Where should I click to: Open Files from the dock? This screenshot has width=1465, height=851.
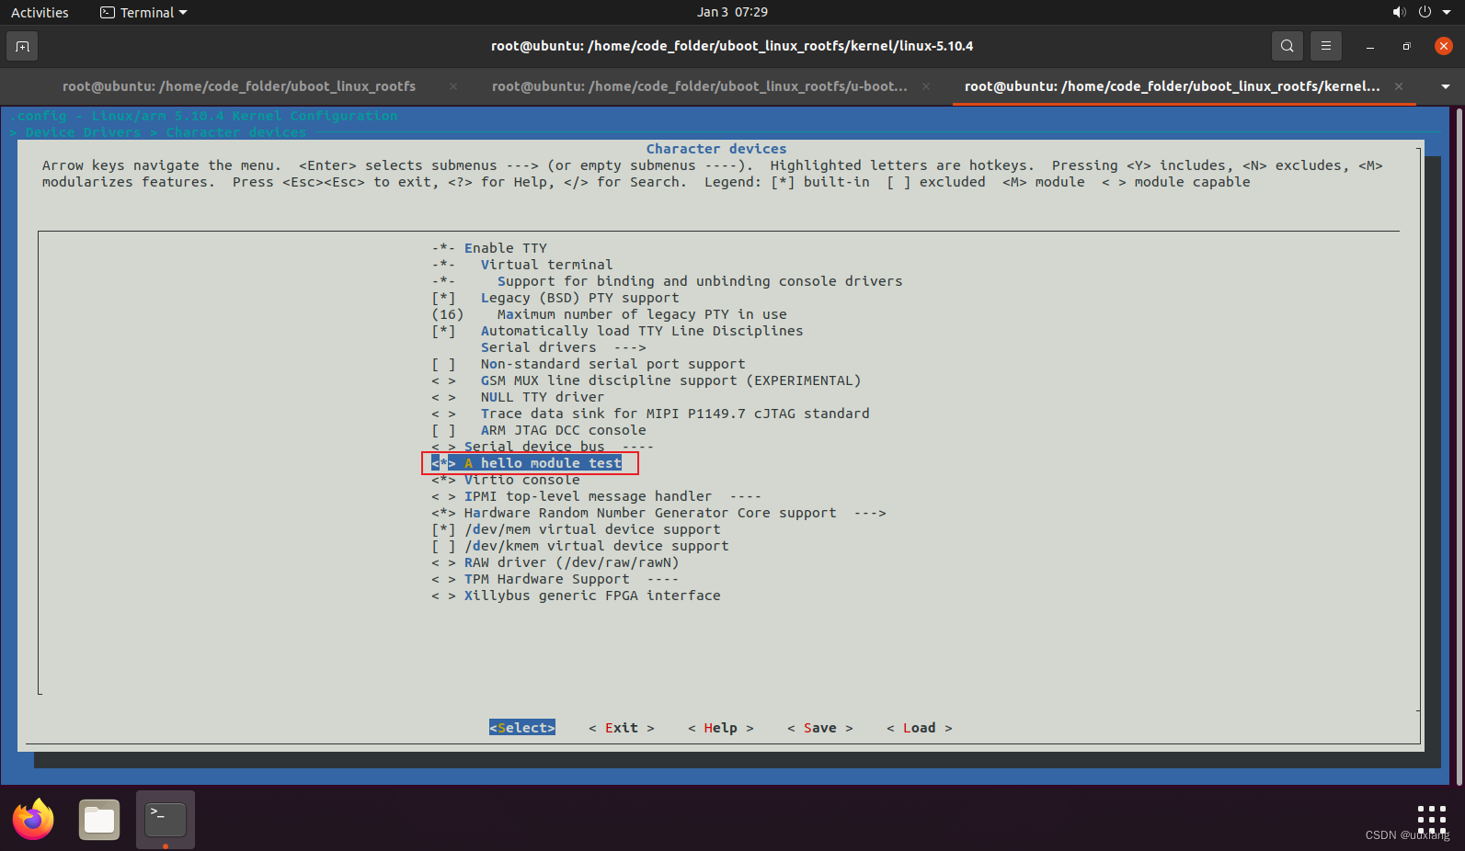click(x=99, y=820)
